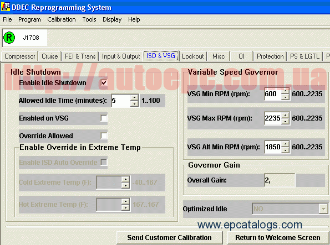
Task: Uncheck Enable Idle Shutdown checkbox
Action: [104, 83]
